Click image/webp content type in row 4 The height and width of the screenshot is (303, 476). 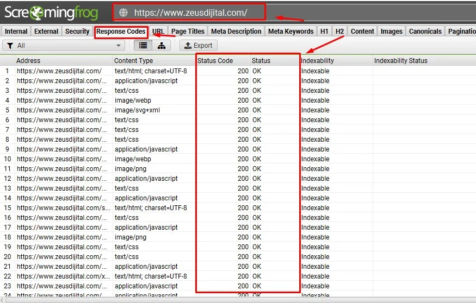click(x=133, y=100)
